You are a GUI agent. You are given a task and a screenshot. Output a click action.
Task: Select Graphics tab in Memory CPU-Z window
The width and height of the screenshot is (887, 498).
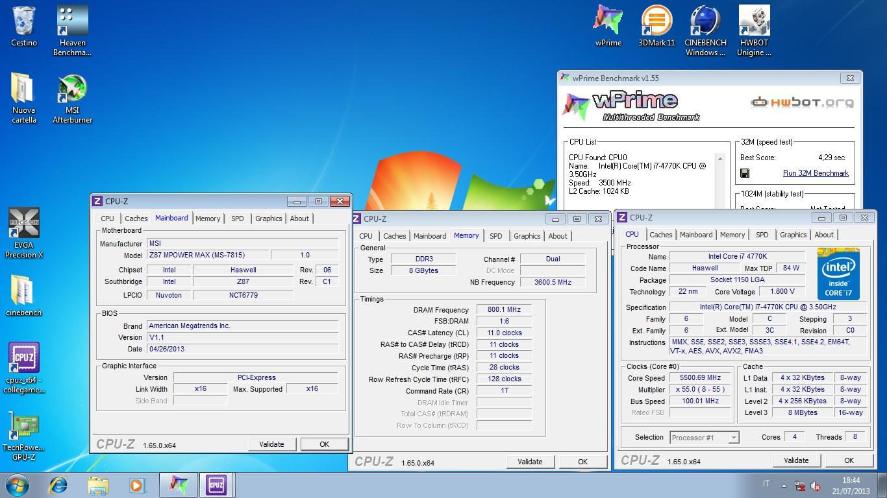[x=527, y=236]
